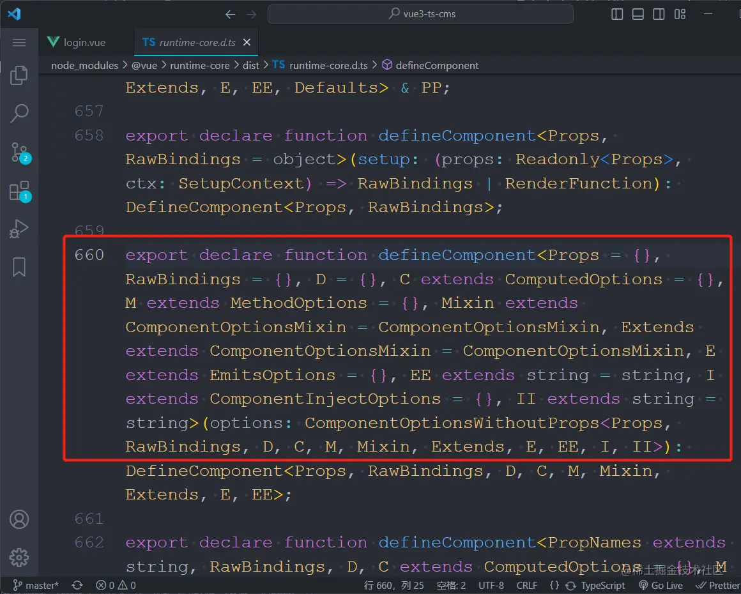Click dist in the breadcrumb path

click(x=251, y=65)
